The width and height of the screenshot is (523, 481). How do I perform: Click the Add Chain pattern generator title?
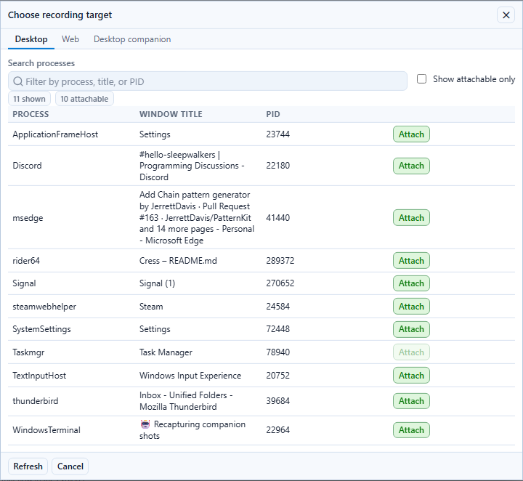tap(197, 217)
